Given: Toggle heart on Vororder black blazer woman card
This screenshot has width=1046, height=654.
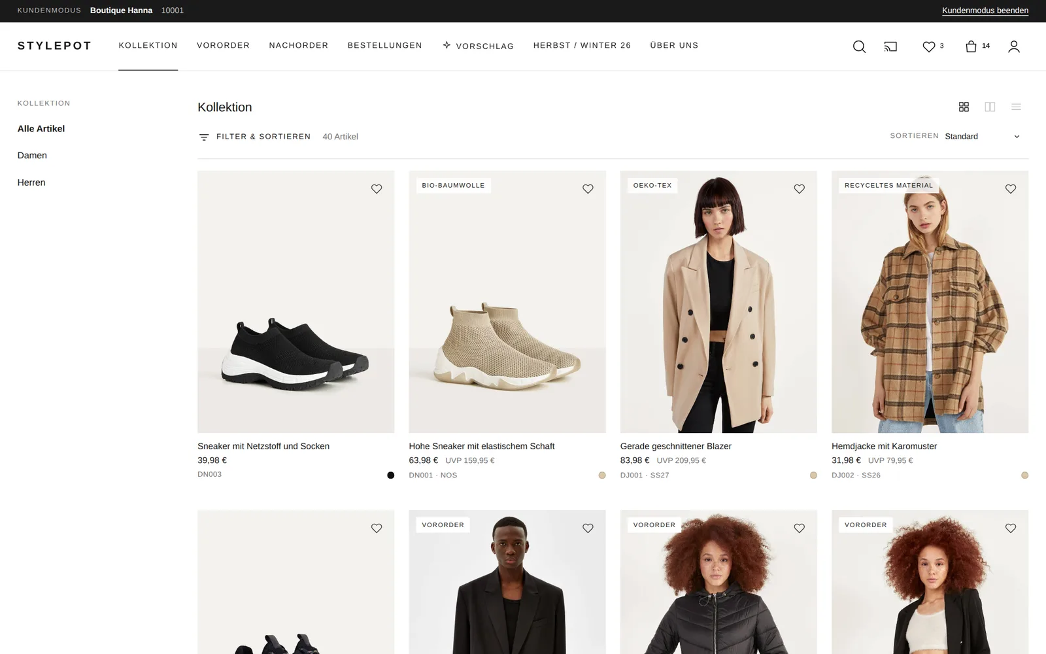Looking at the screenshot, I should pos(1011,528).
